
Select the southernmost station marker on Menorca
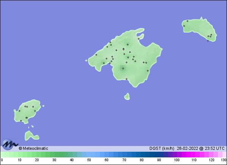(x=208, y=41)
